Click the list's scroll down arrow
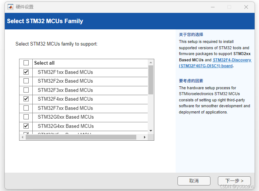 point(151,131)
